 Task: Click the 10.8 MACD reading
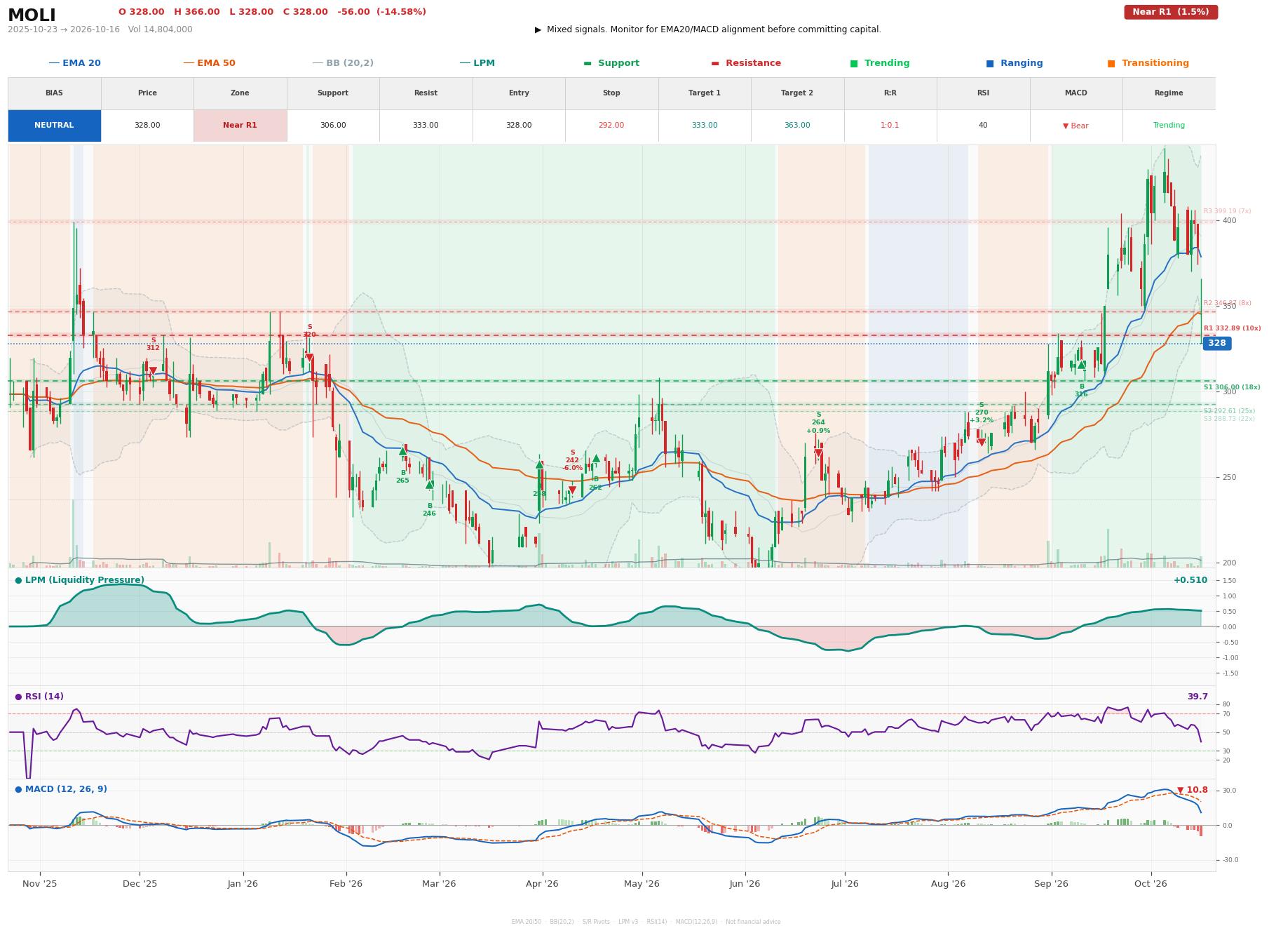(x=1193, y=790)
